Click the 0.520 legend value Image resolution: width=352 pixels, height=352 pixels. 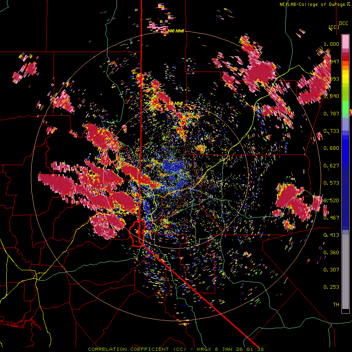331,201
